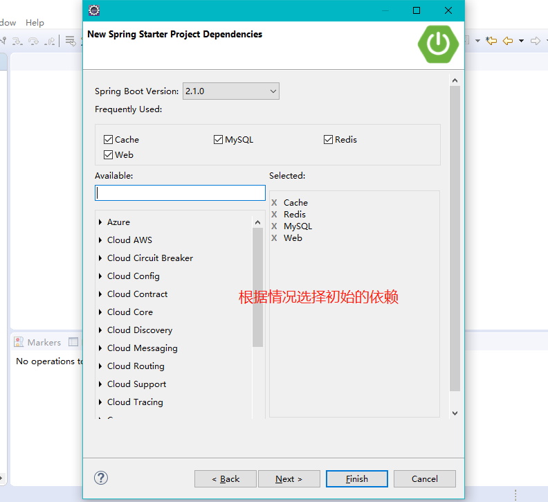548x502 pixels.
Task: Click the Finish button
Action: pos(357,478)
